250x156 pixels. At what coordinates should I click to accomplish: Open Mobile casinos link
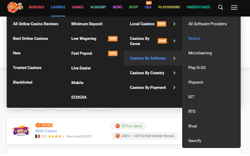(x=77, y=83)
